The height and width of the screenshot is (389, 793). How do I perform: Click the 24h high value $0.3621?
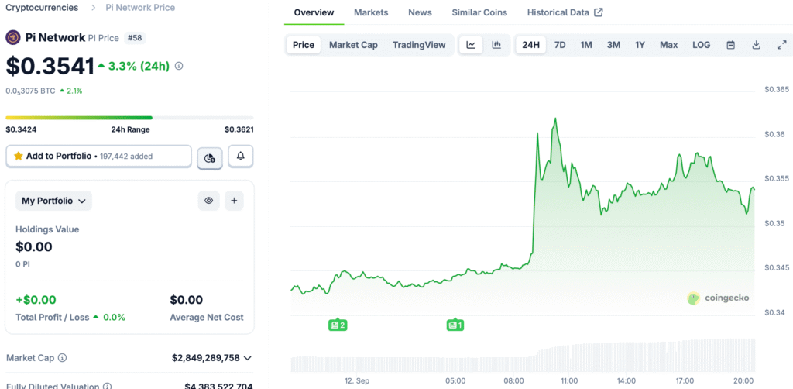(239, 129)
